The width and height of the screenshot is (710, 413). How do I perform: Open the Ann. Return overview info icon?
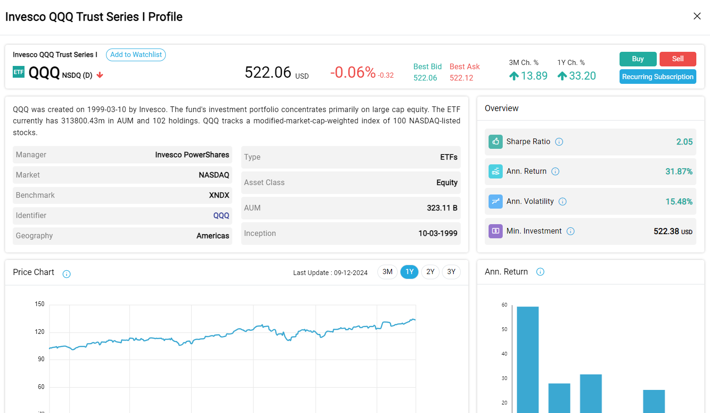[x=555, y=171]
